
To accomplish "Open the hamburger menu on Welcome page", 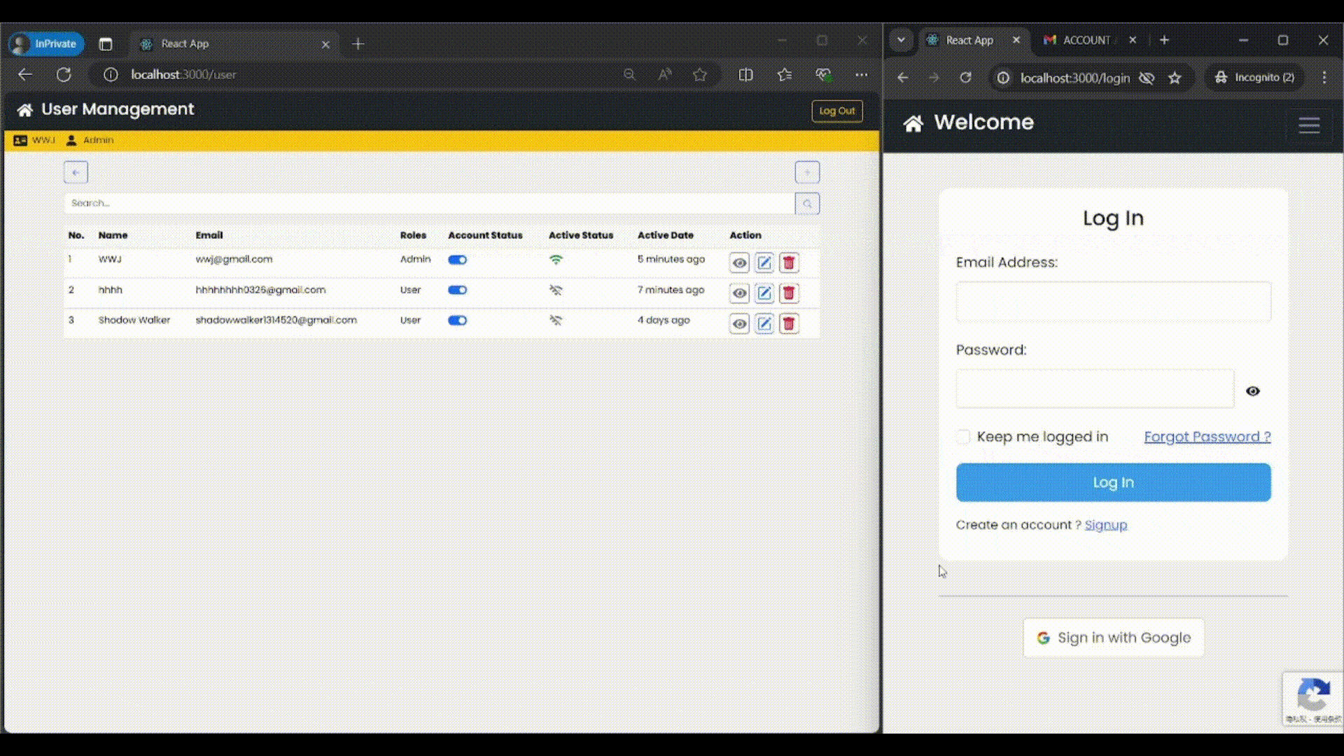I will 1309,125.
